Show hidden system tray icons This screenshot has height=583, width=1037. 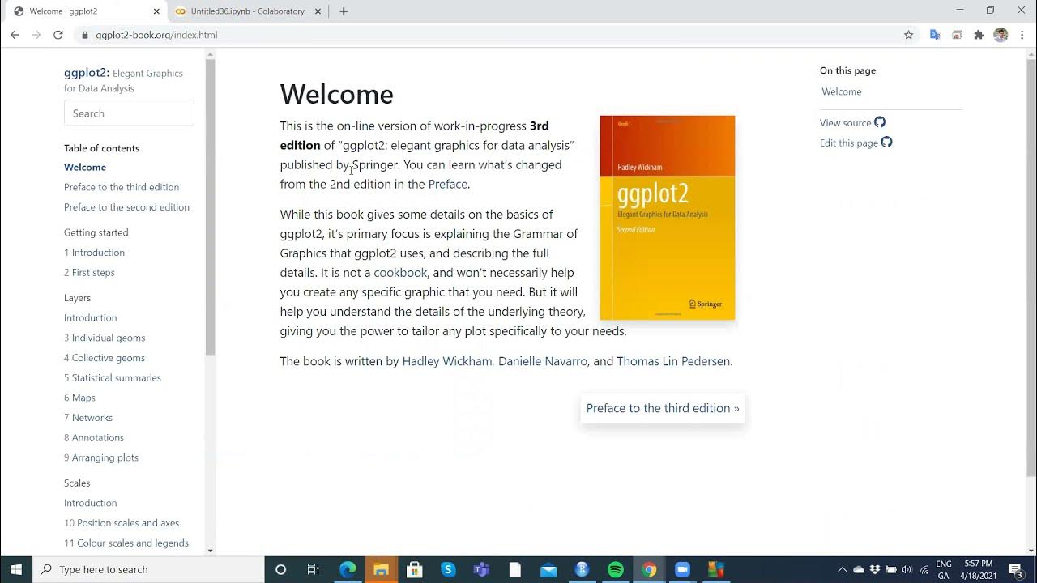(x=842, y=569)
